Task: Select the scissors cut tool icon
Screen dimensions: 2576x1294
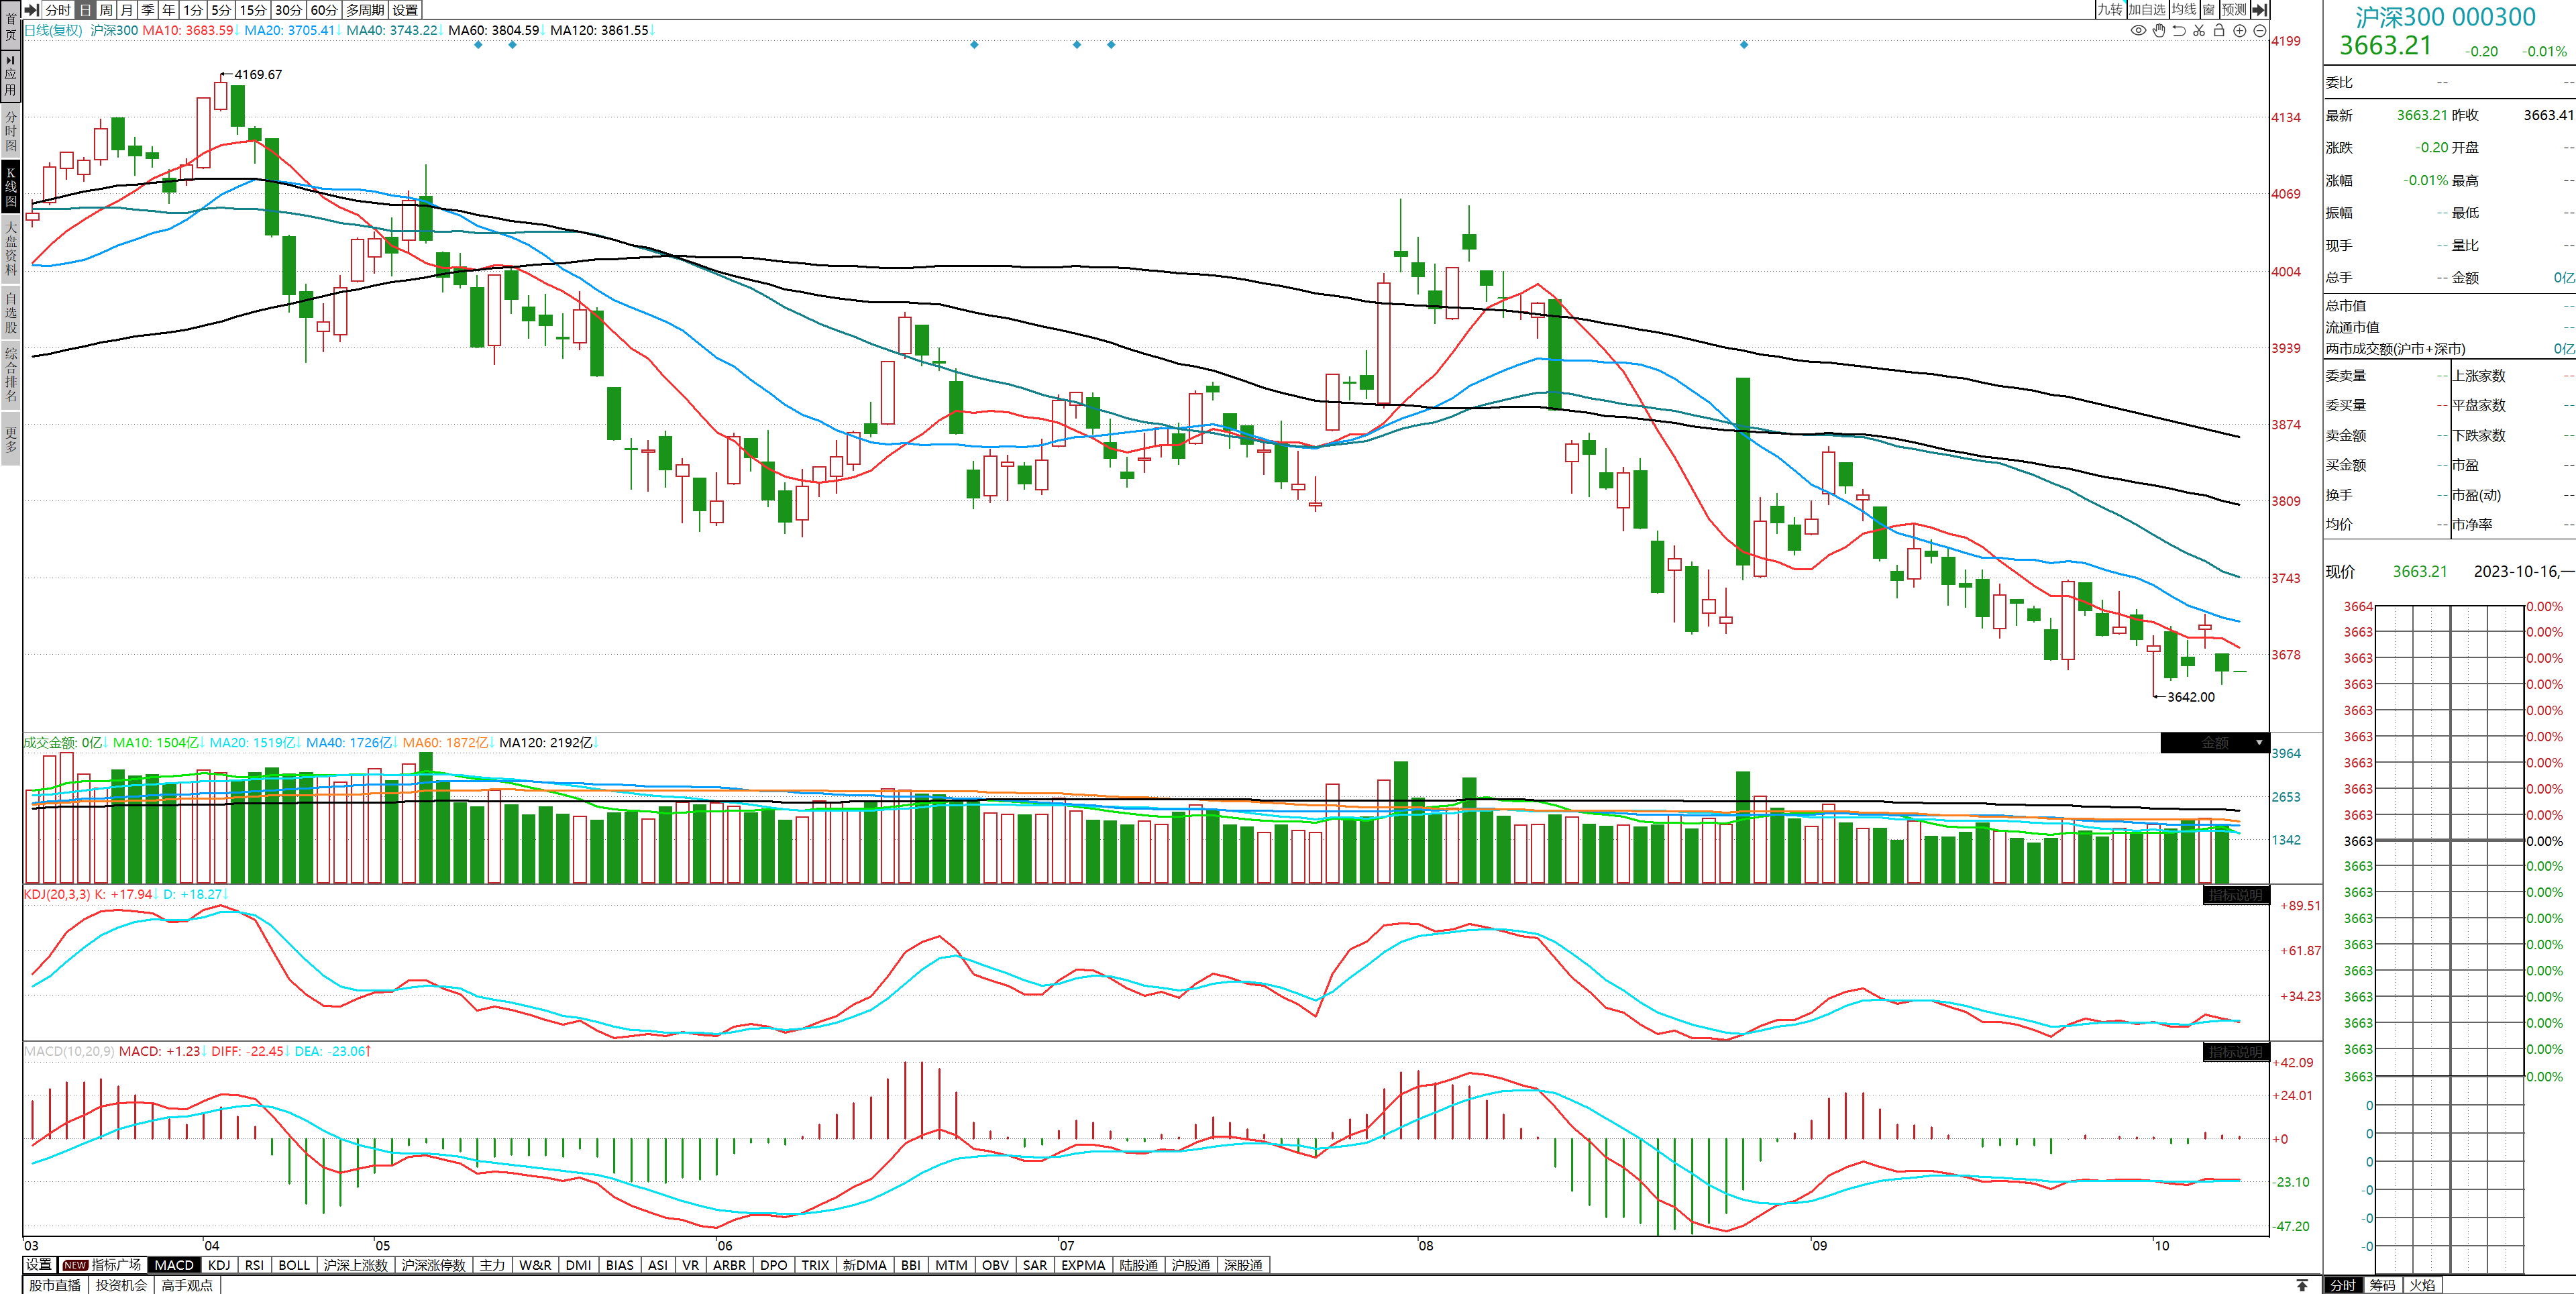Action: click(2199, 30)
